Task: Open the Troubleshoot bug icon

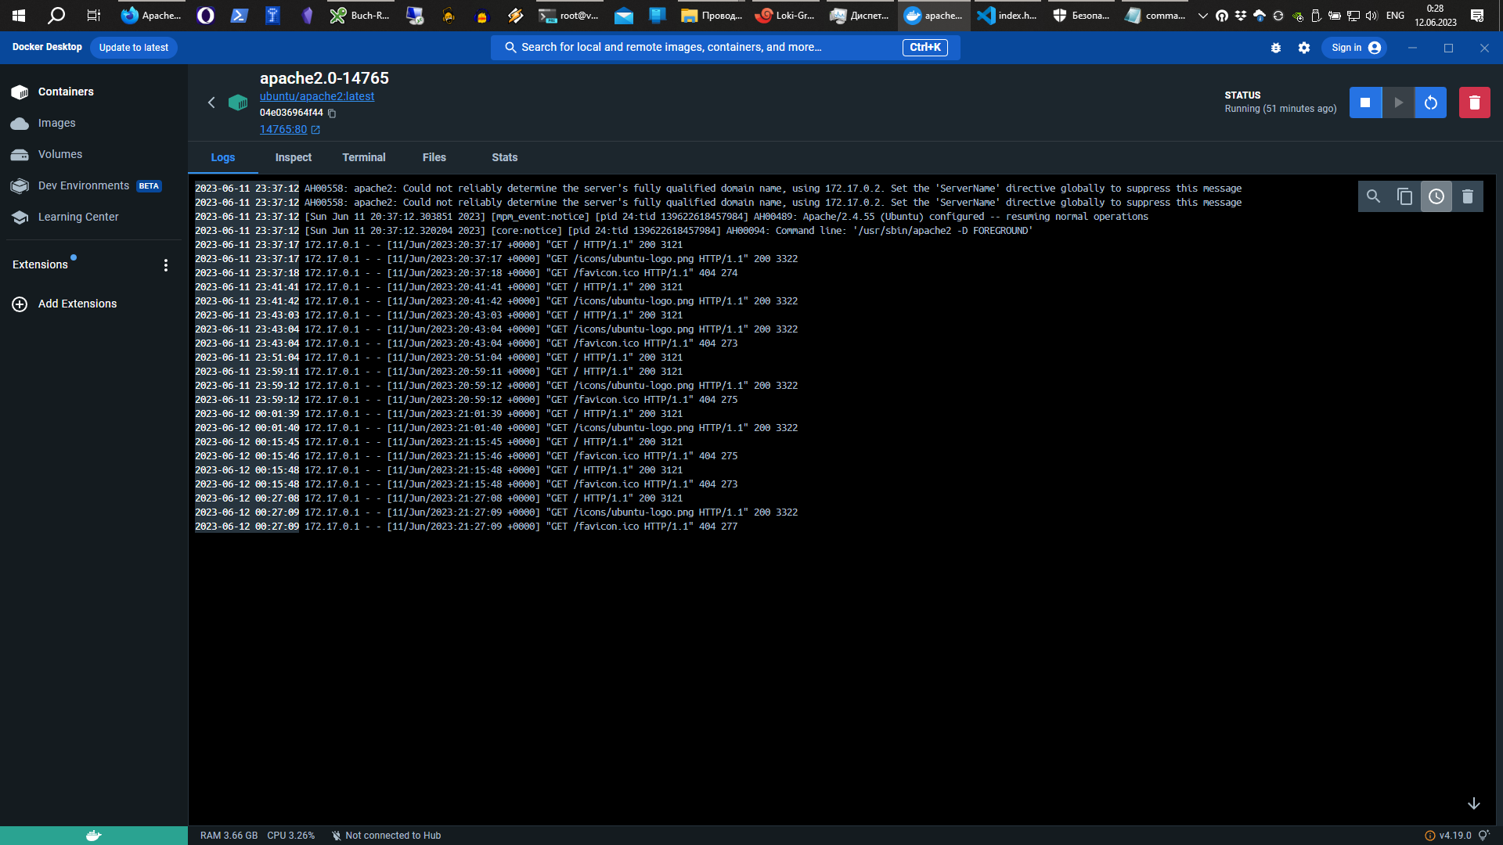Action: 1276,48
